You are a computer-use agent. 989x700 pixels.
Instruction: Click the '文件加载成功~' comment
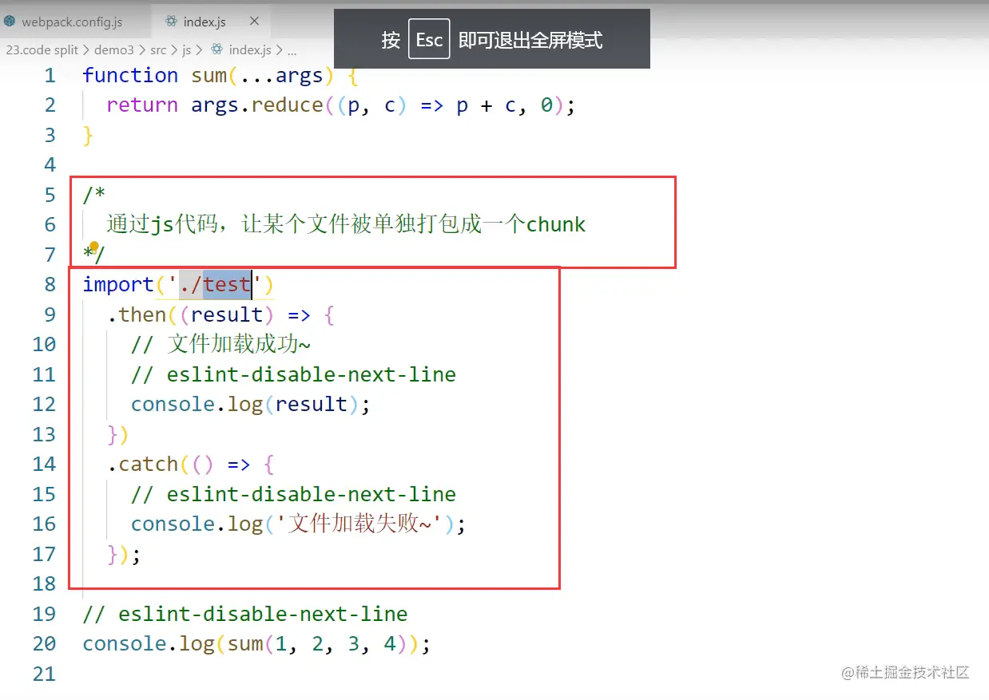click(220, 344)
